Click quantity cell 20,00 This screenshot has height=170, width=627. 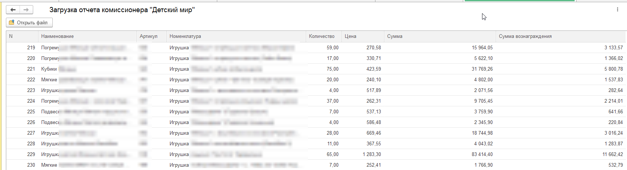(x=324, y=79)
